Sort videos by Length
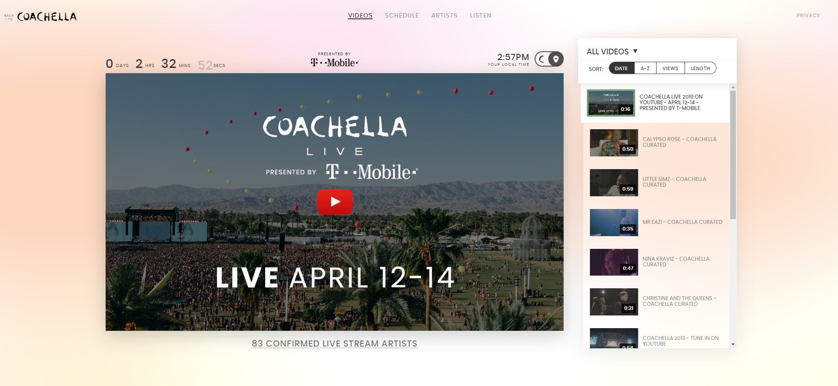The height and width of the screenshot is (386, 838). tap(700, 68)
